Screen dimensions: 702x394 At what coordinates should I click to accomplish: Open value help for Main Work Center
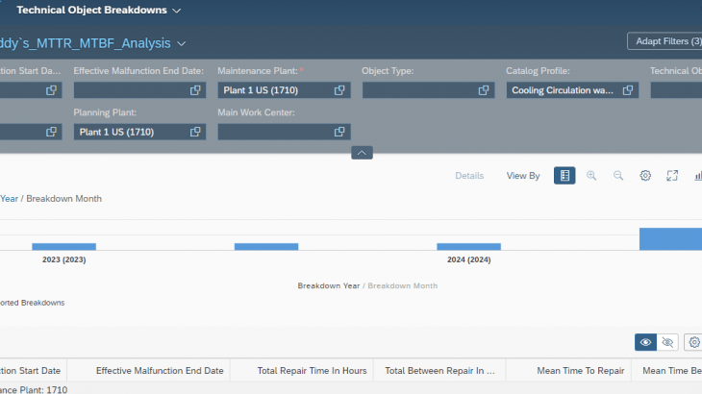(x=339, y=132)
